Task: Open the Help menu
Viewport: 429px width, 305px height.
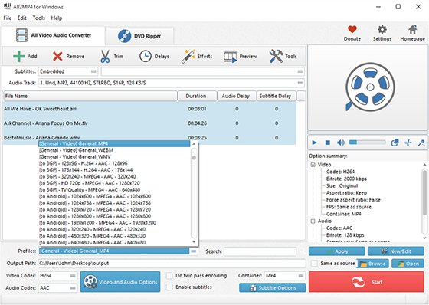Action: [x=57, y=18]
